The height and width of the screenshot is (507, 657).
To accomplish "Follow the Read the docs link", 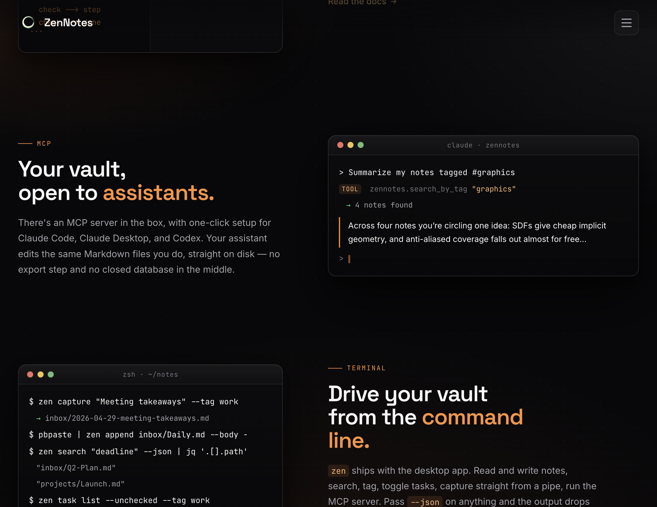I will (x=362, y=2).
